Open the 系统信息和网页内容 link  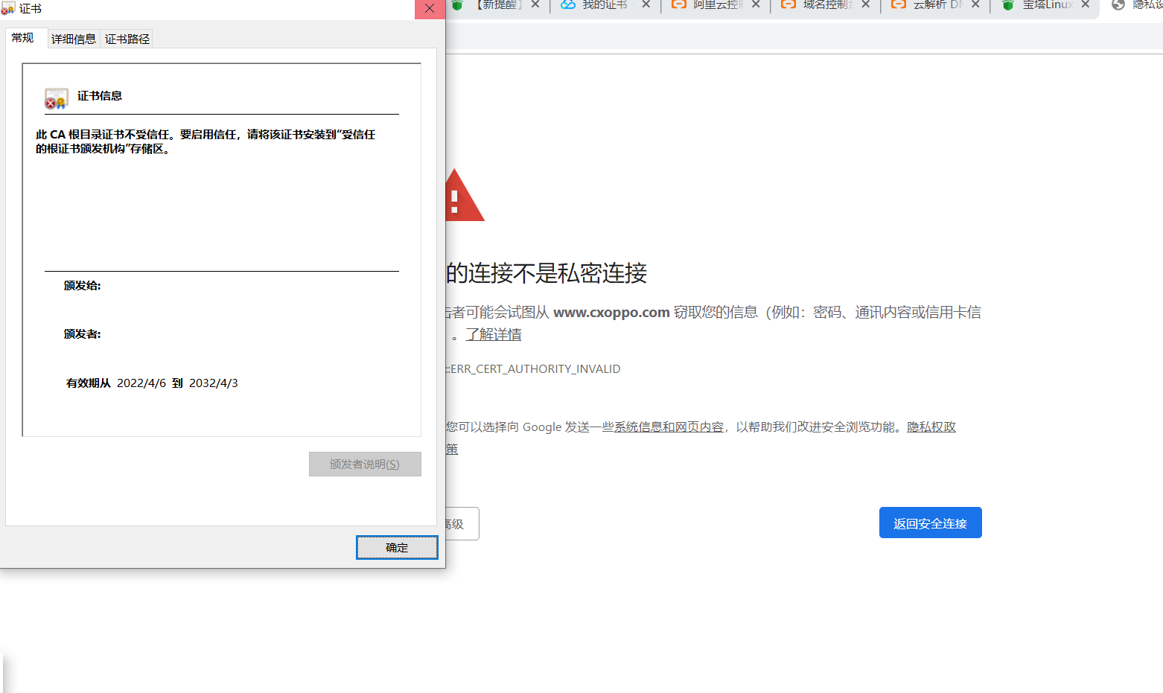(669, 427)
